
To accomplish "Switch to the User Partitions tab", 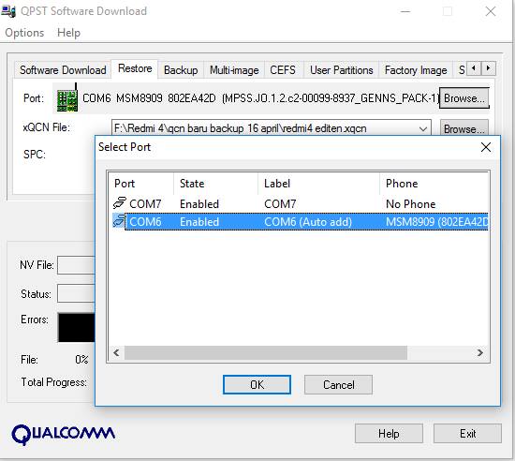I will tap(342, 70).
